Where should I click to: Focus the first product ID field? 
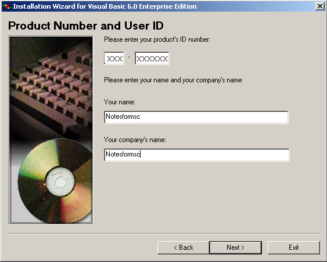[x=114, y=59]
